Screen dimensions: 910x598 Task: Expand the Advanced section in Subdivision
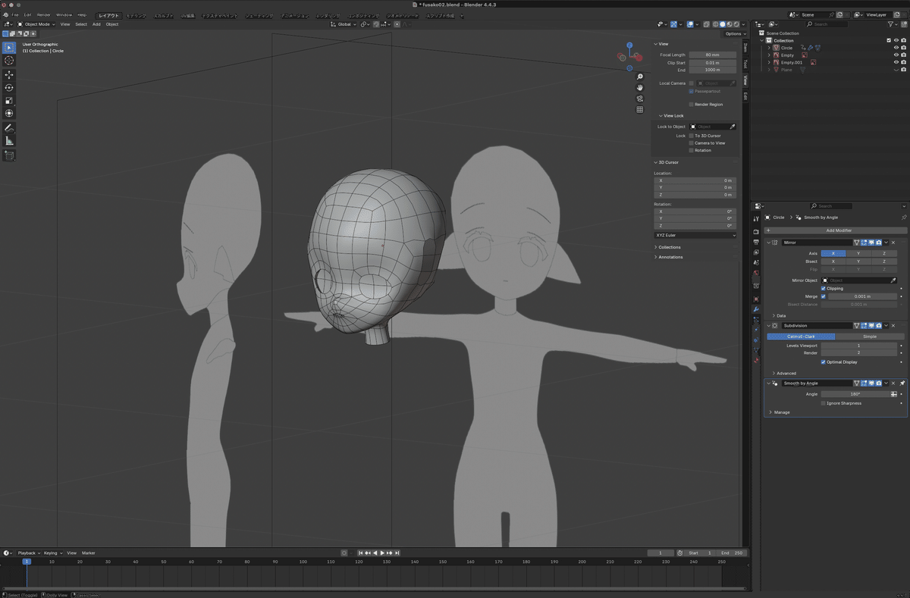click(x=786, y=373)
